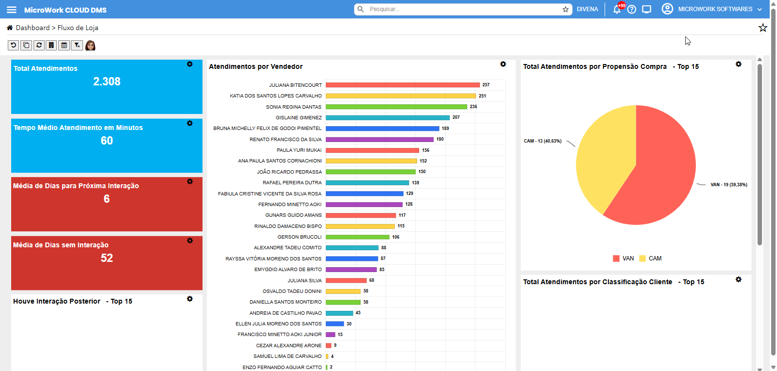The width and height of the screenshot is (777, 371).
Task: Click the KATIA DOS SANTOS LOPES CARVALHO label
Action: (x=276, y=96)
